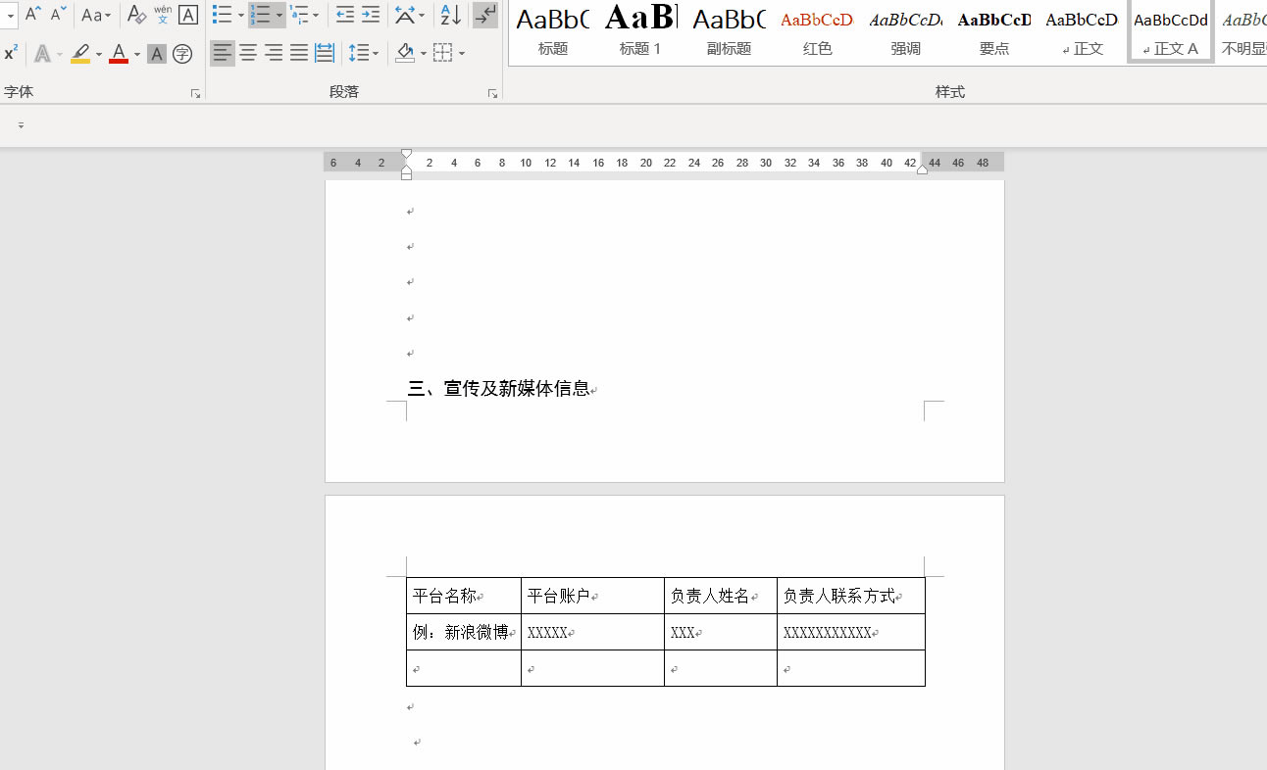This screenshot has width=1267, height=770.
Task: Toggle justified alignment
Action: (299, 53)
